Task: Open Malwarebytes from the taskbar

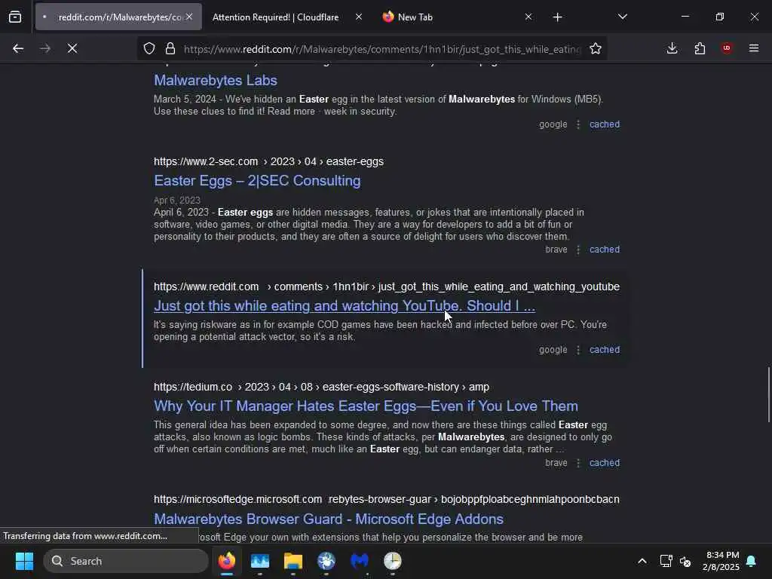Action: pos(360,561)
